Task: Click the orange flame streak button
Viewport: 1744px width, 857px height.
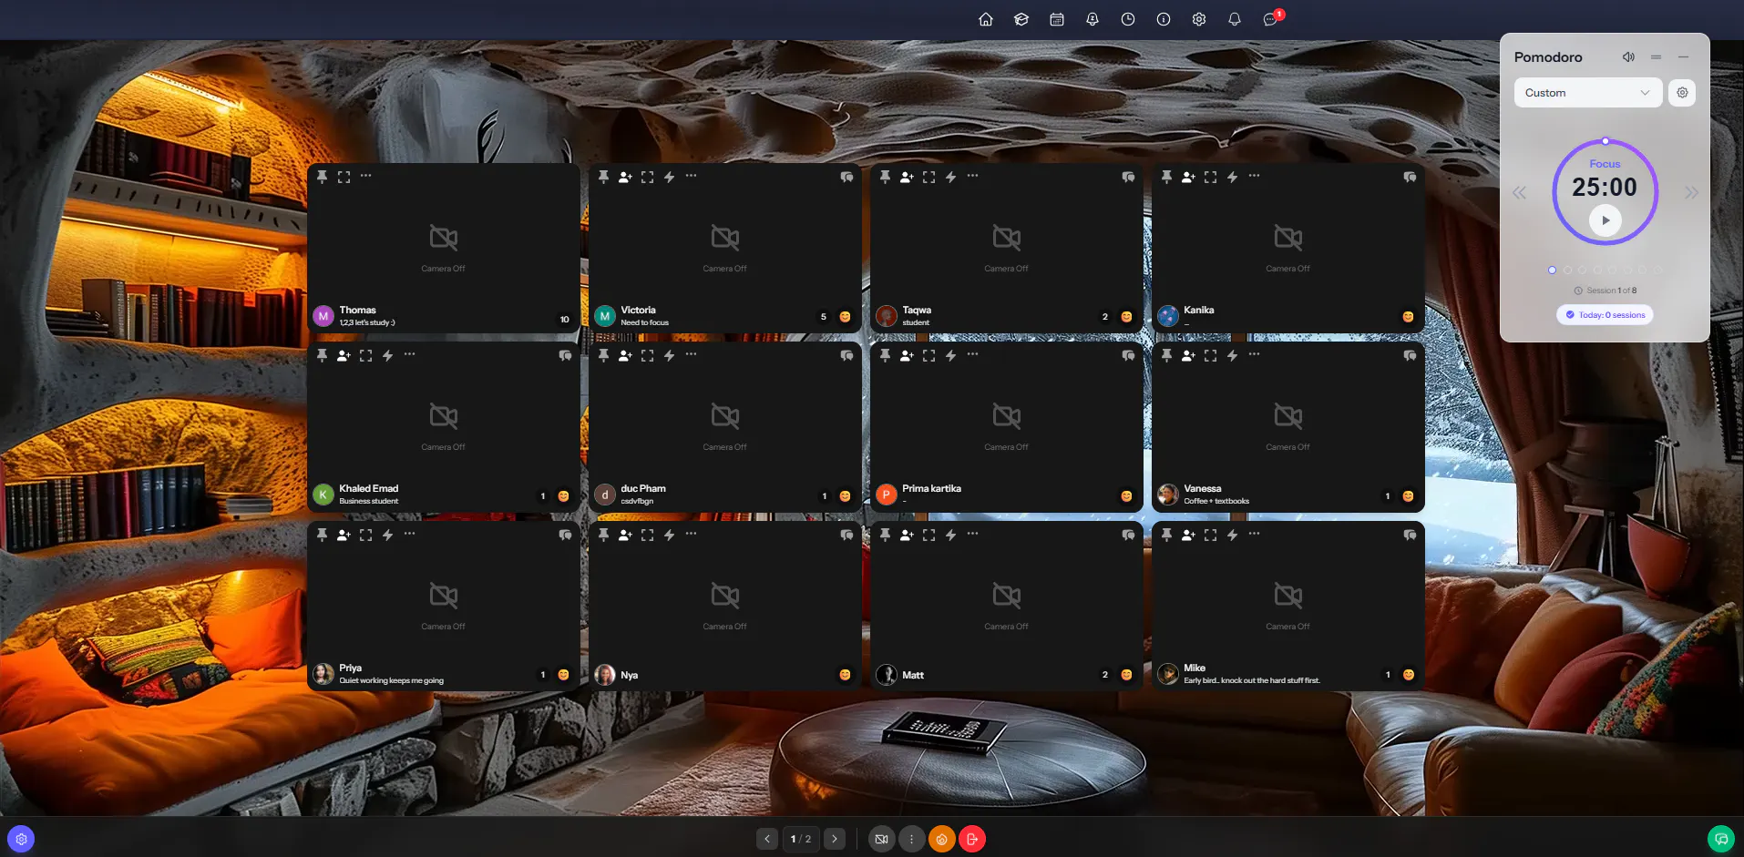Action: click(x=941, y=839)
